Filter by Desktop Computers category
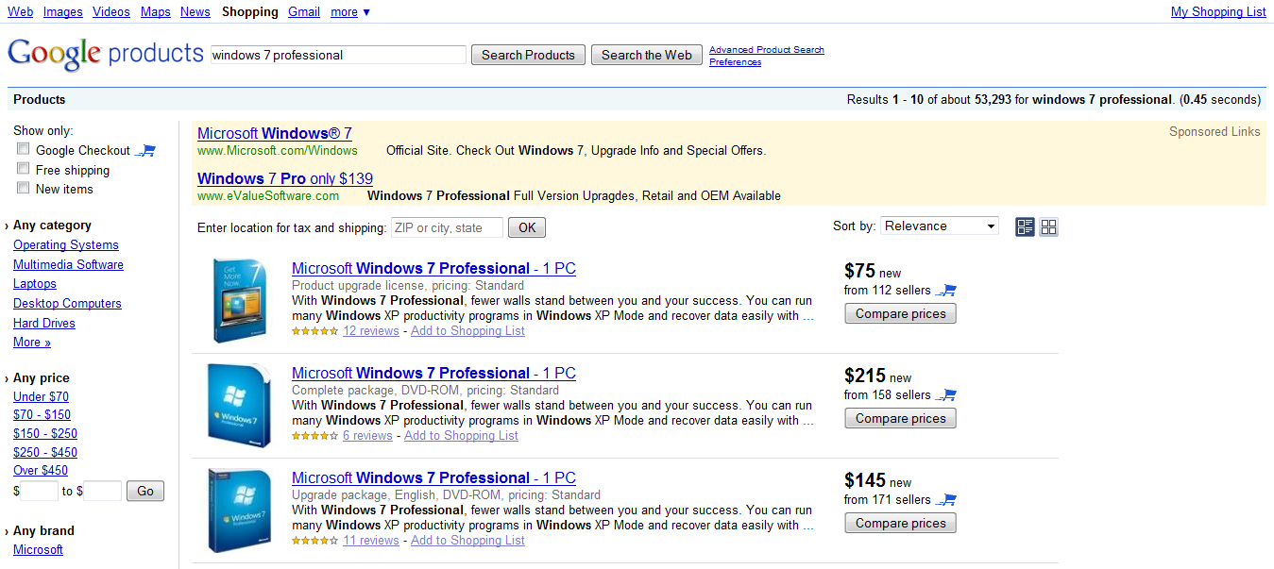 point(67,304)
